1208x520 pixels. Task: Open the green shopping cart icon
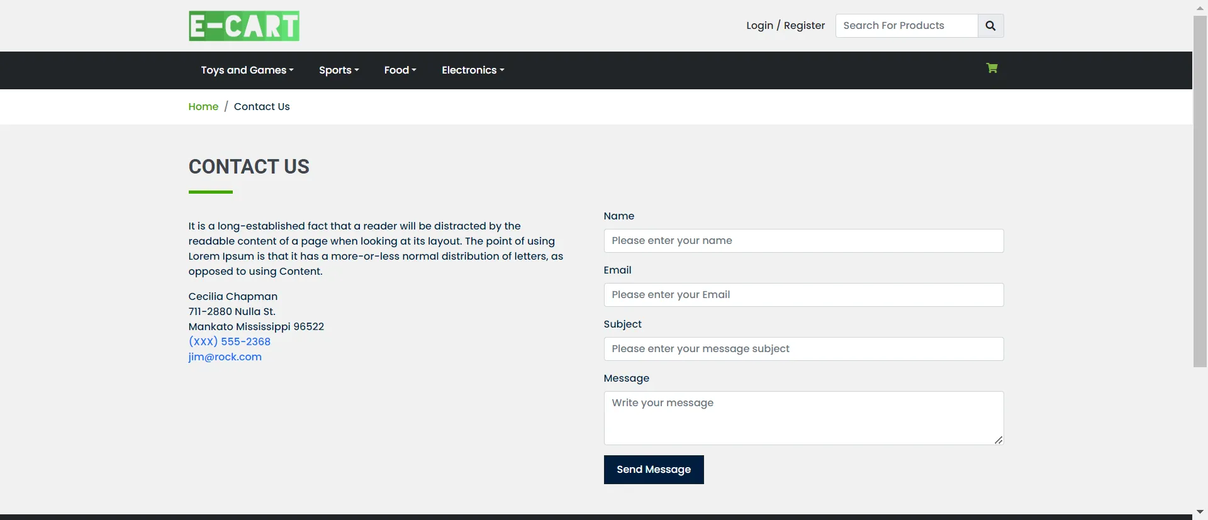[x=992, y=69]
